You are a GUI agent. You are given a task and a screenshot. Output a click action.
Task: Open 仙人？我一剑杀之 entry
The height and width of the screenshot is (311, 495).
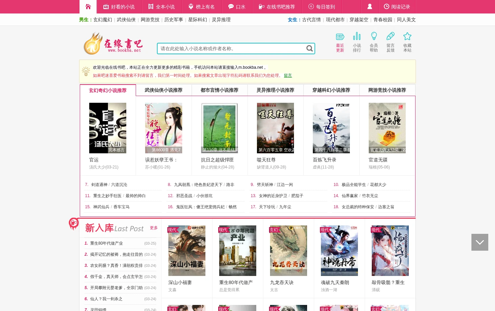click(x=106, y=299)
